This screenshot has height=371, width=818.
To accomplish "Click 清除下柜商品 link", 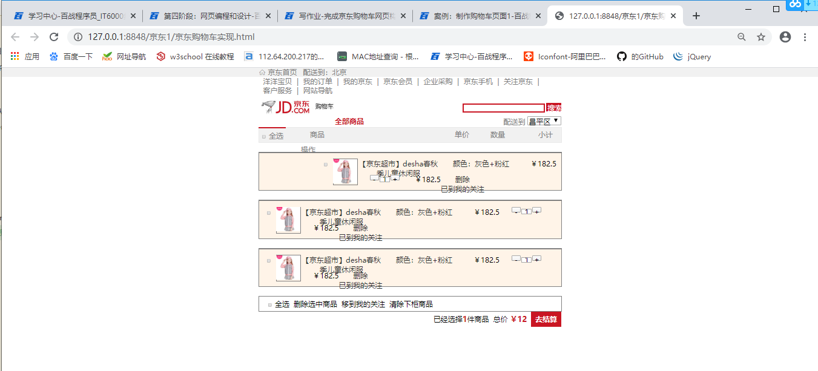I will coord(411,304).
